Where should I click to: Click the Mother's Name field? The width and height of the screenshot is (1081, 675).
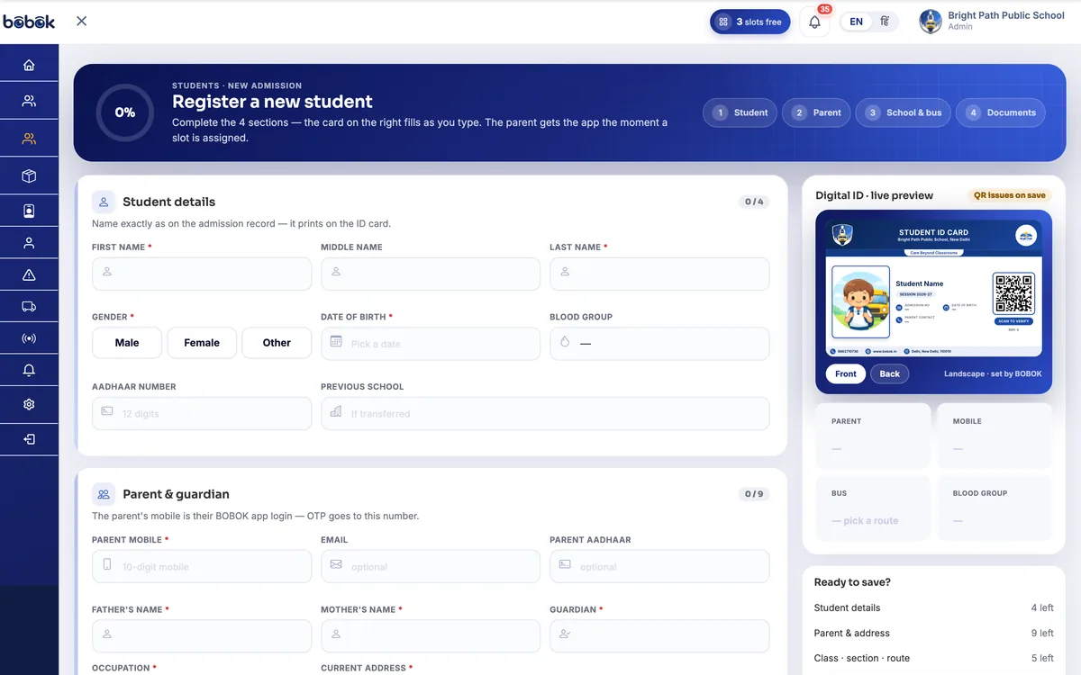(431, 635)
